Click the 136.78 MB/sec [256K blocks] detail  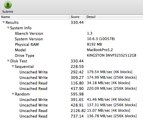112,116
